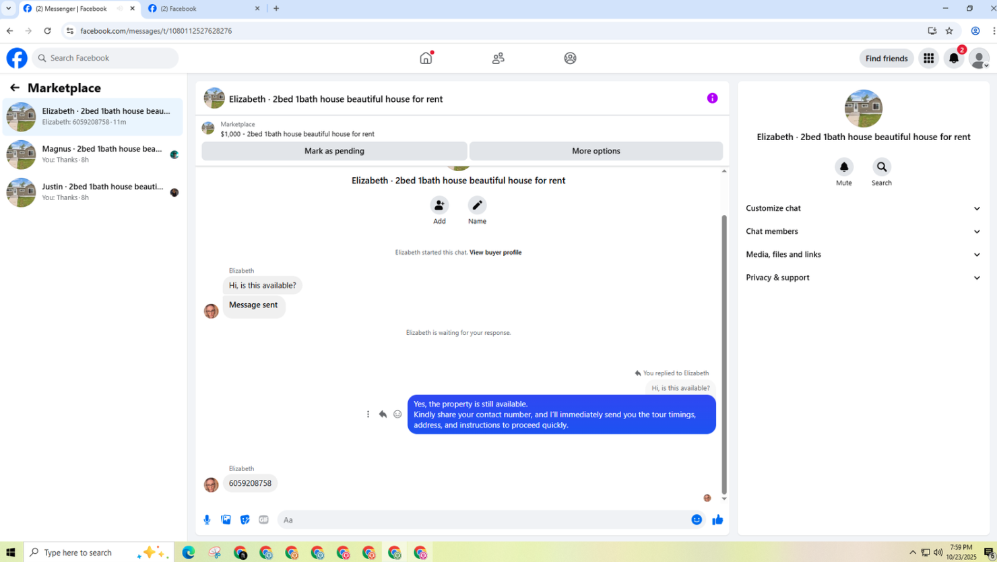Open the account profile avatar menu
Screen dimensions: 997x562
[979, 58]
